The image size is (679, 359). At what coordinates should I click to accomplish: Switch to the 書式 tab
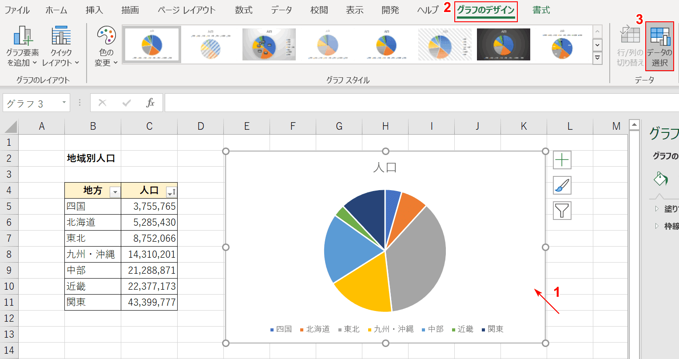pyautogui.click(x=541, y=10)
